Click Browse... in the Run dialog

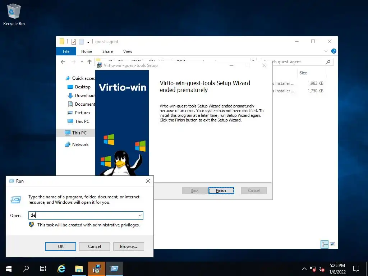click(x=128, y=247)
